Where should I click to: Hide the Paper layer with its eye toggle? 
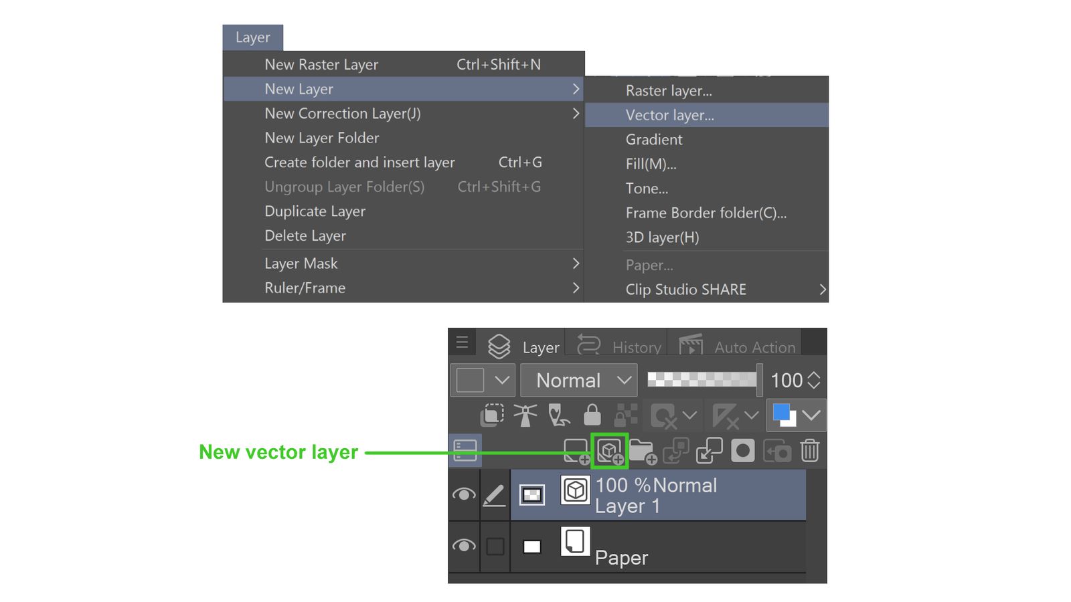(465, 546)
